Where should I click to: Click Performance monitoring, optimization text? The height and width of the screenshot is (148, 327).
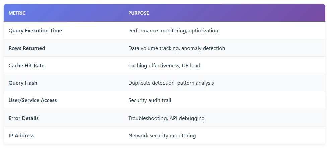[173, 31]
